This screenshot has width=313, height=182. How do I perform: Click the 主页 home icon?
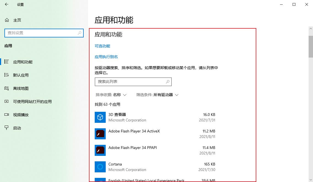tap(7, 20)
